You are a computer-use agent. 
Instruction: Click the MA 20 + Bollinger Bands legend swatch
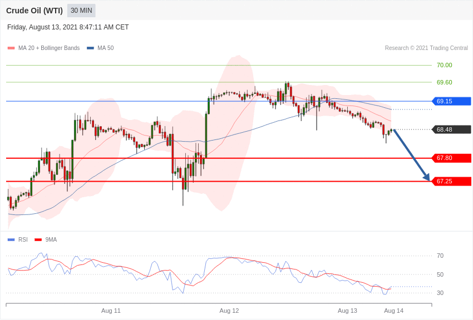(x=11, y=48)
